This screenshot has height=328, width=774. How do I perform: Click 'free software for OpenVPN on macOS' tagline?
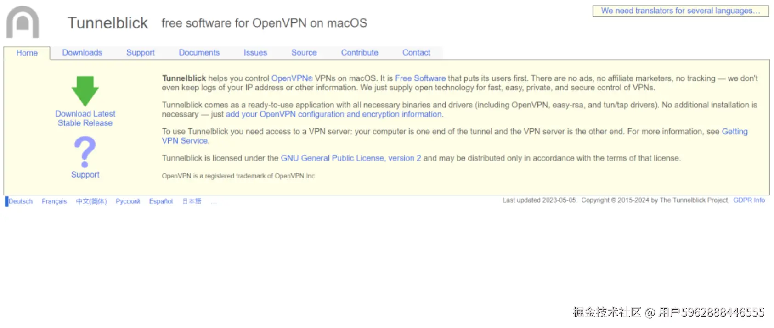pos(264,23)
